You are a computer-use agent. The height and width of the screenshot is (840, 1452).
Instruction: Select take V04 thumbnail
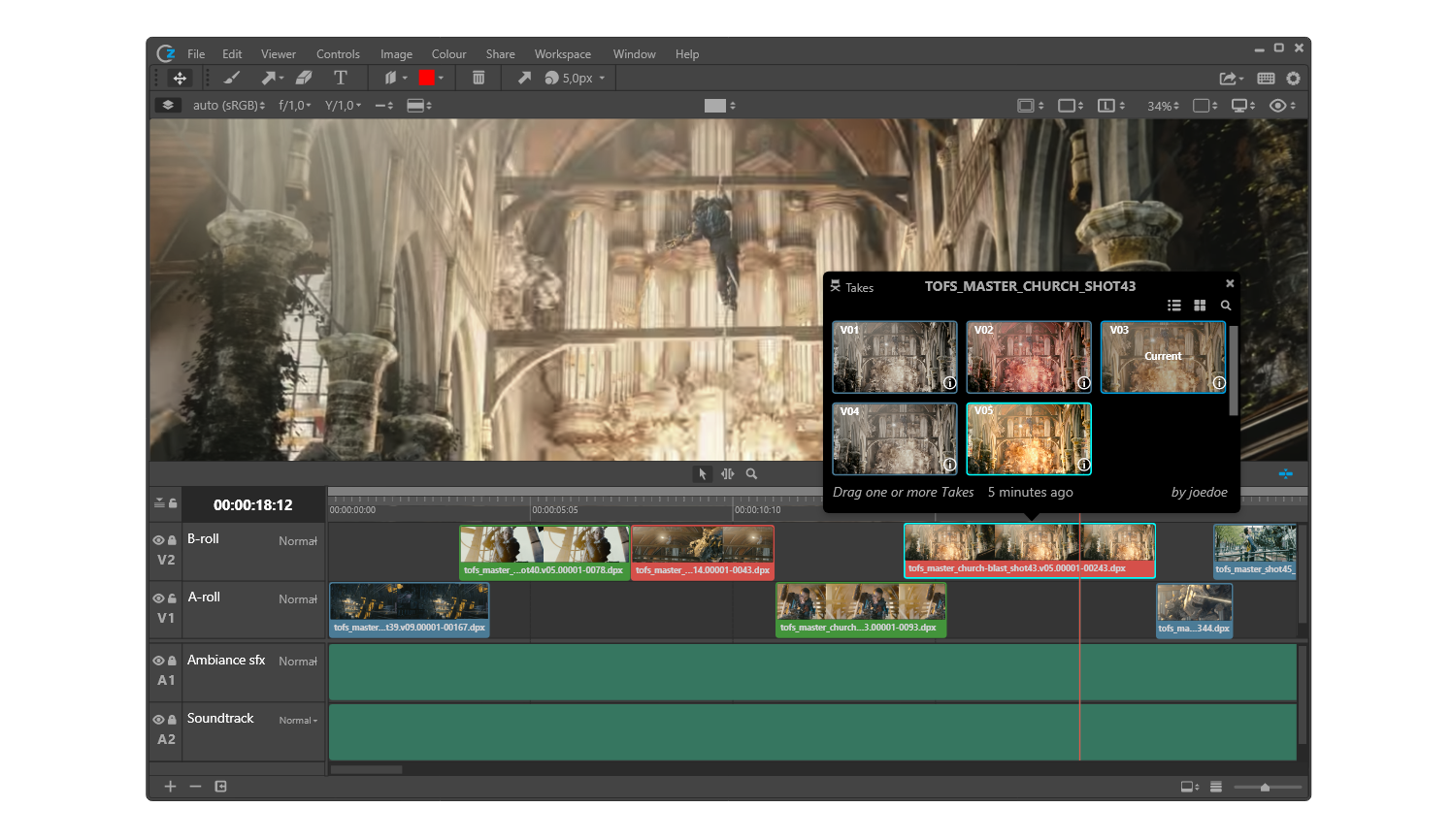[x=895, y=438]
